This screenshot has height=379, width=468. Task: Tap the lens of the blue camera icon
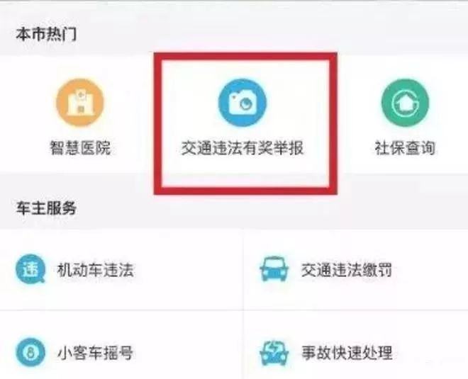coord(246,103)
